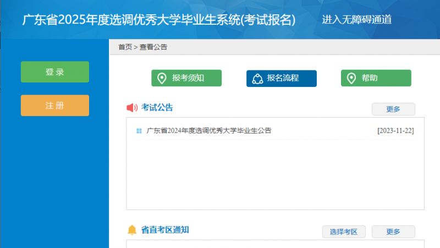440x248 pixels.
Task: Open the 帮助 help button
Action: click(x=376, y=78)
